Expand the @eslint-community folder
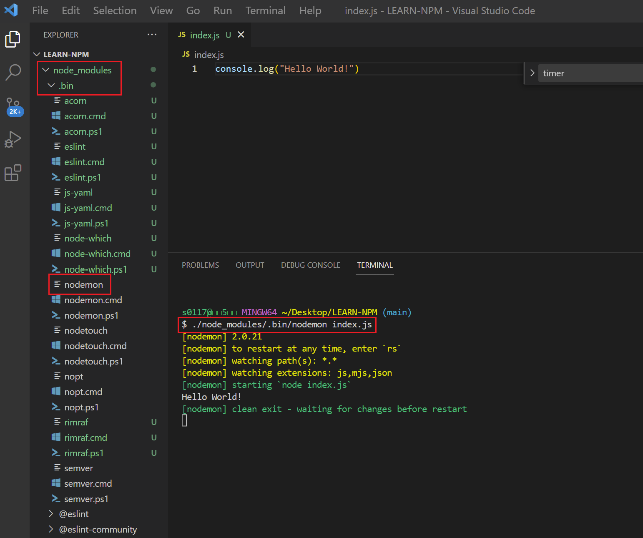Viewport: 643px width, 538px height. [51, 529]
